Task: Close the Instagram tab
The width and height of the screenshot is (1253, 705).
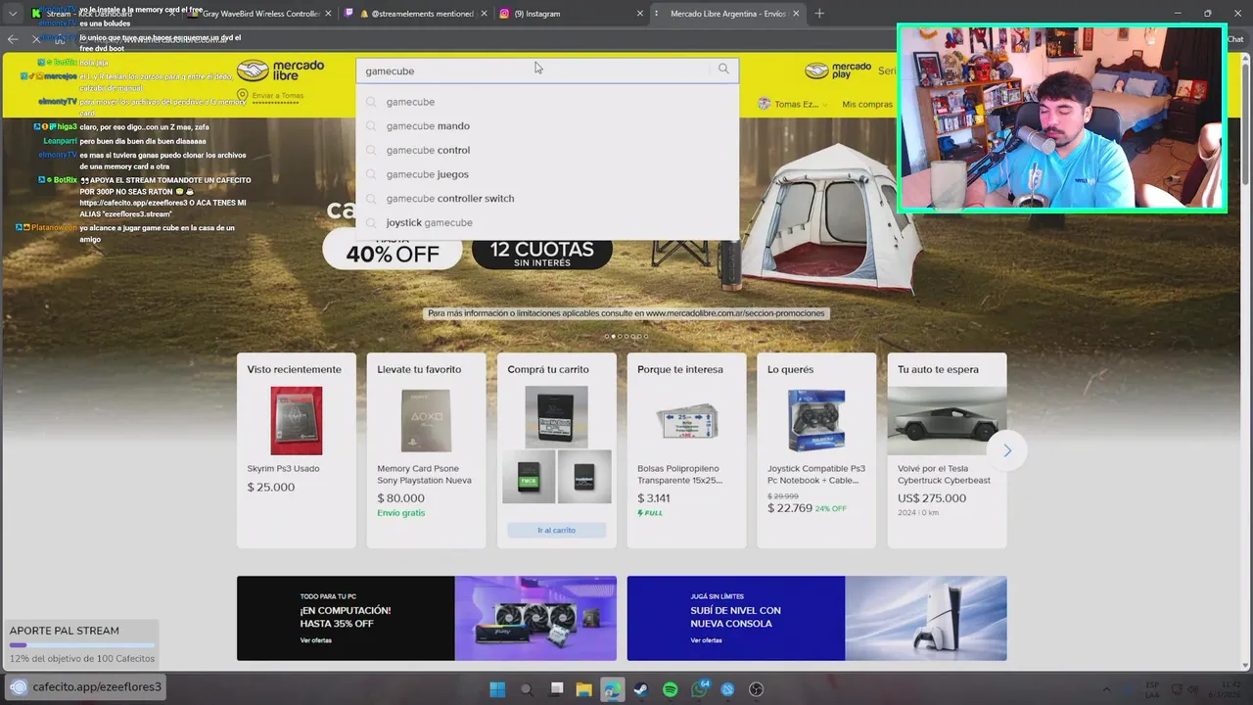Action: 641,14
